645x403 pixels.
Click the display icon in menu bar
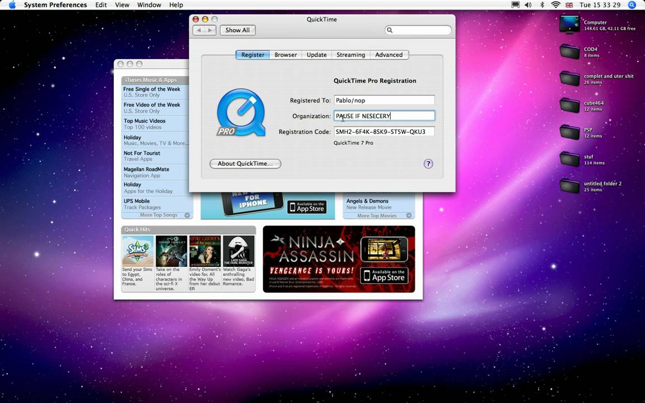[515, 5]
